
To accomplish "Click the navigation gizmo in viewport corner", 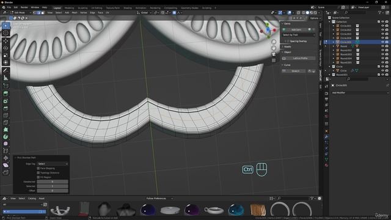I will (268, 31).
